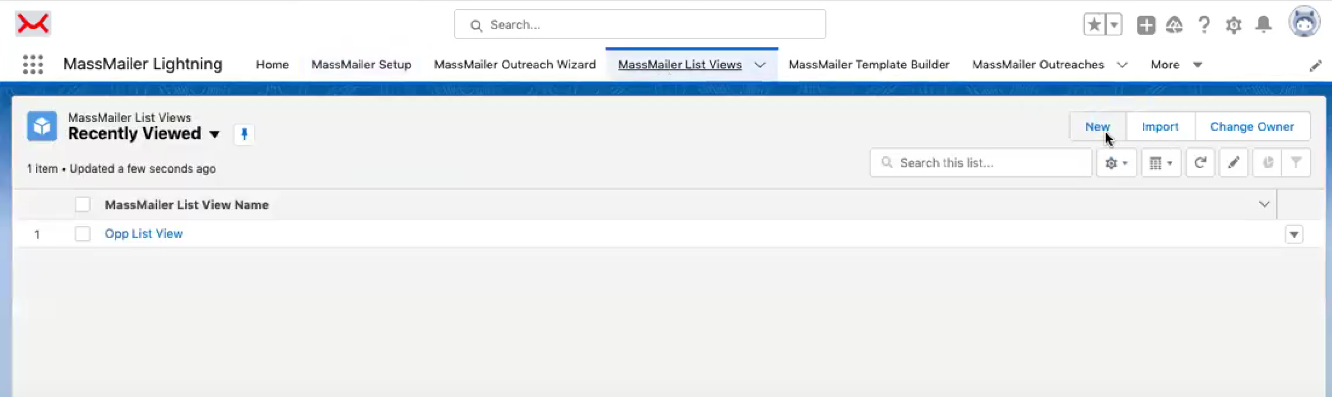Open the Opp List View link
The width and height of the screenshot is (1332, 397).
pos(143,234)
